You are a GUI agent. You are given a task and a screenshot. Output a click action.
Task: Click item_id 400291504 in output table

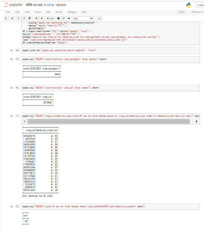click(x=29, y=167)
